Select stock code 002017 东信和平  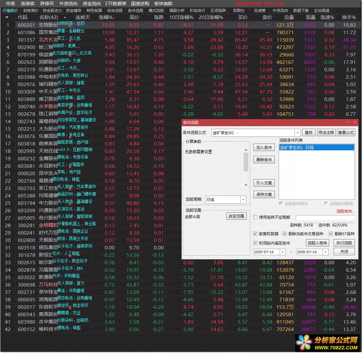[26, 307]
